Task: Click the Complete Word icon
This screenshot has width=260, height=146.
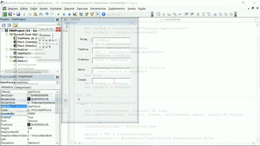Action: tap(180, 14)
